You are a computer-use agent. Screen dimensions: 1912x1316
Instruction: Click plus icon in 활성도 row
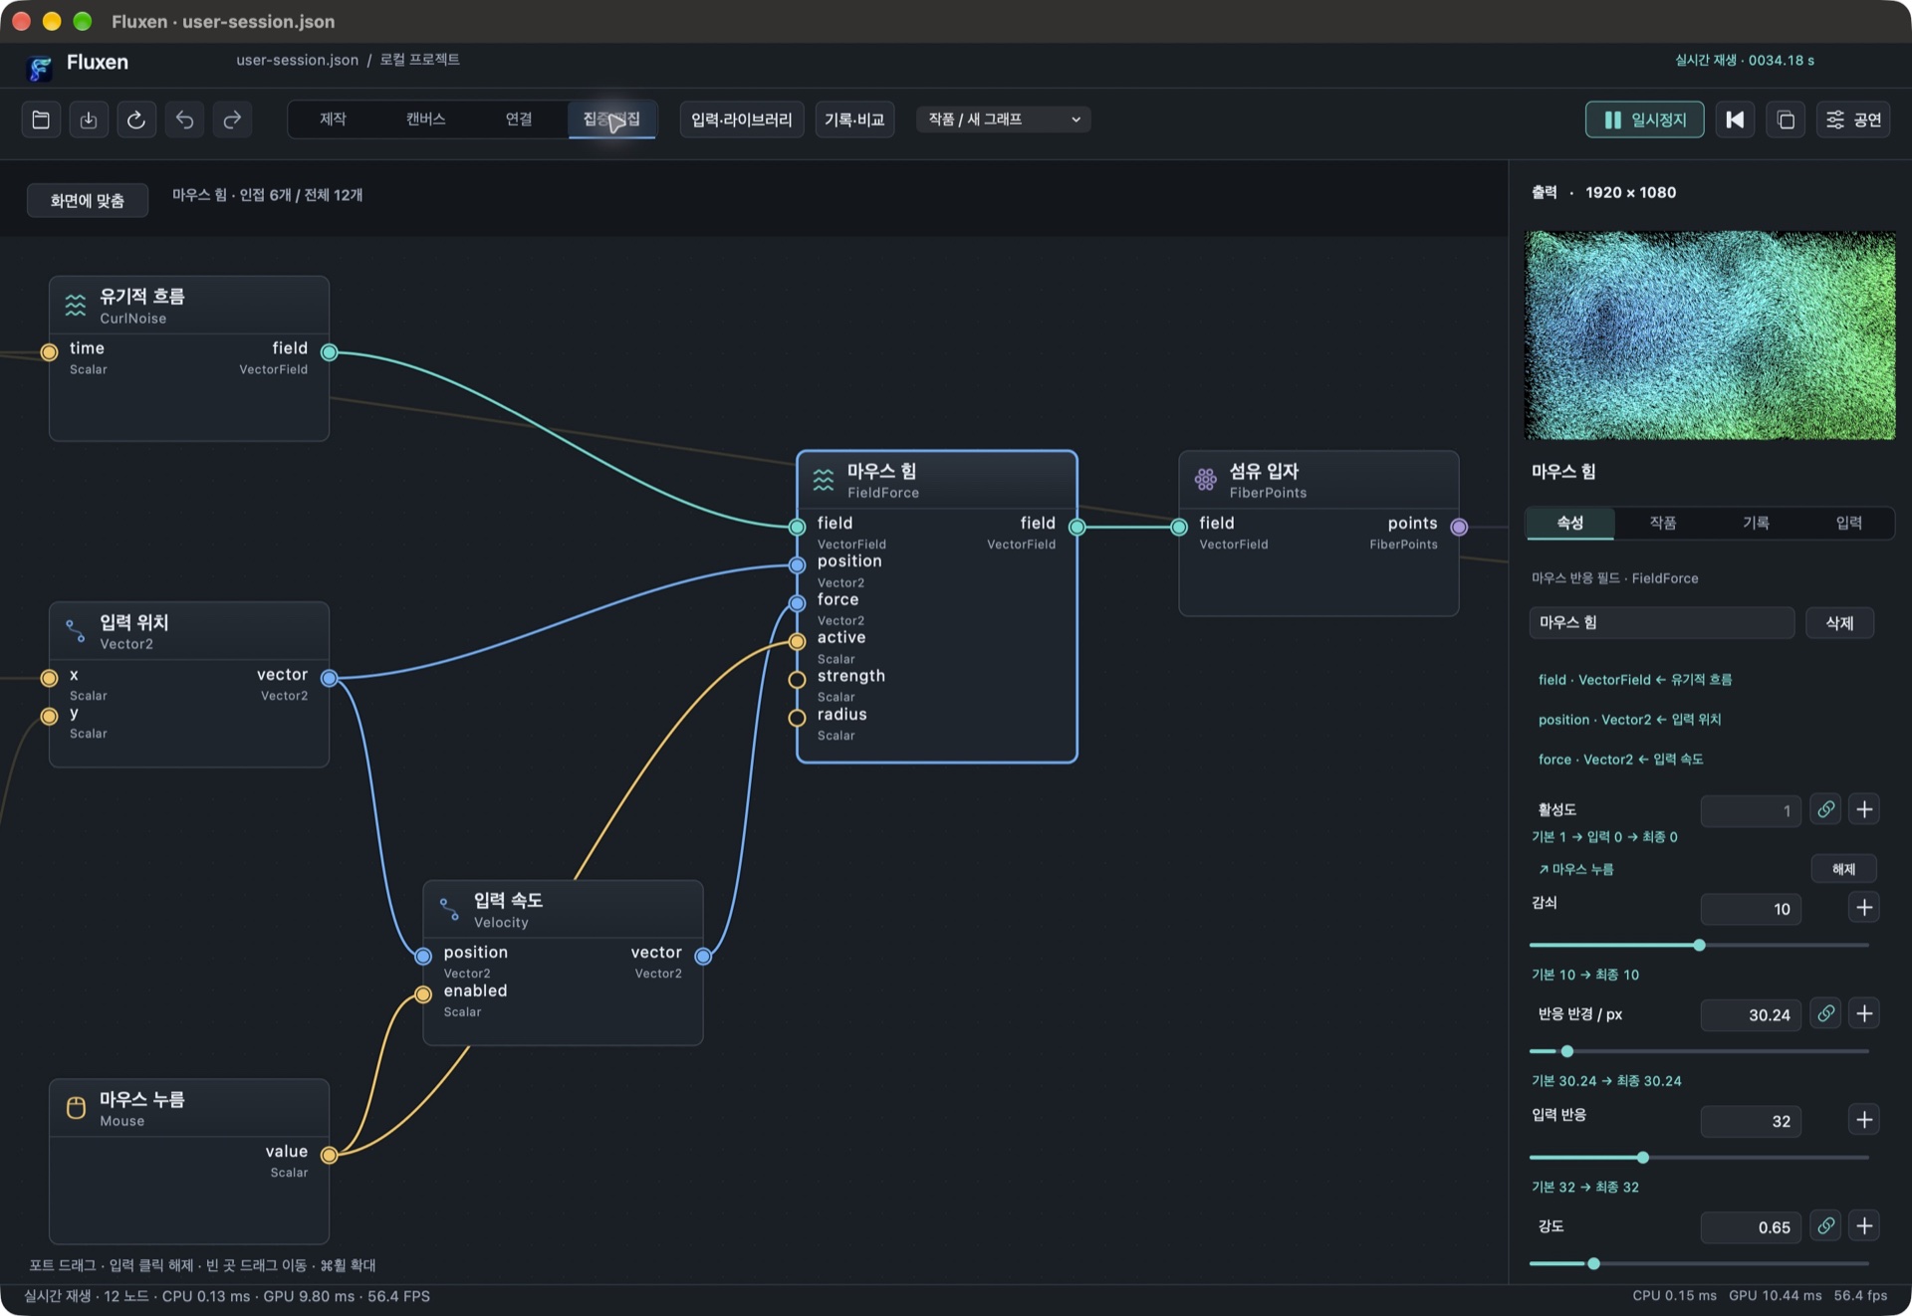point(1864,809)
